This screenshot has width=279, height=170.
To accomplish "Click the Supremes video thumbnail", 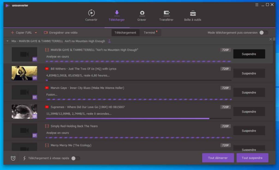I will tap(24, 111).
